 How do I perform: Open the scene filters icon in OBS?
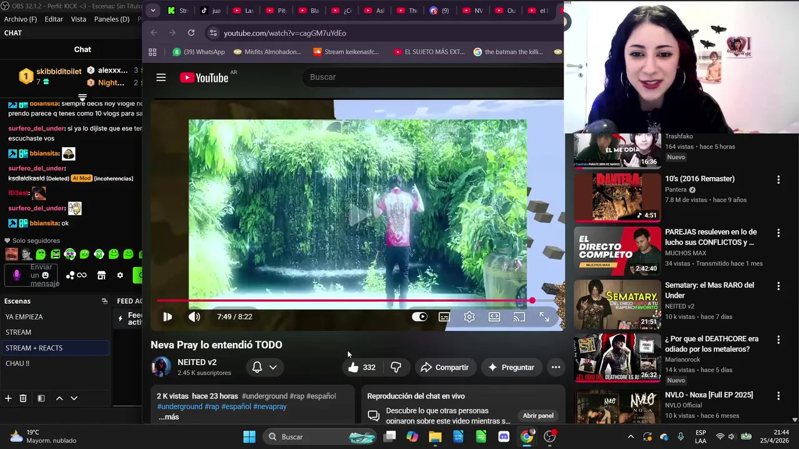click(x=41, y=398)
